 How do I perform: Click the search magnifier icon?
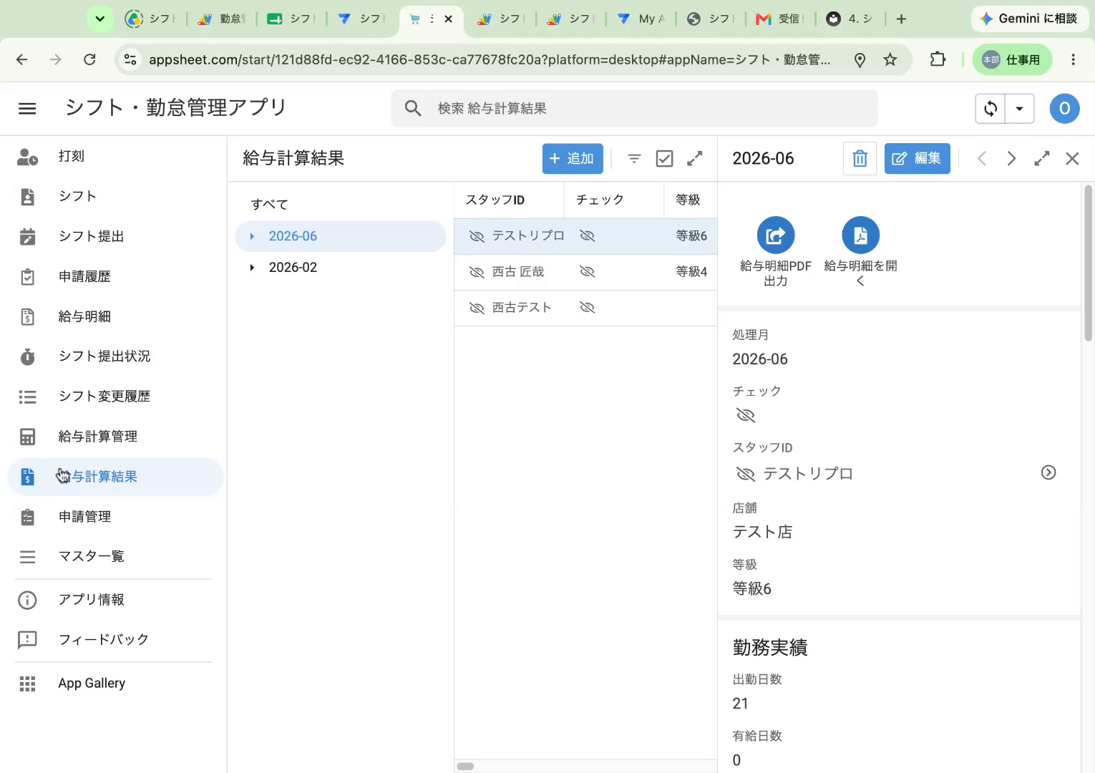point(413,108)
